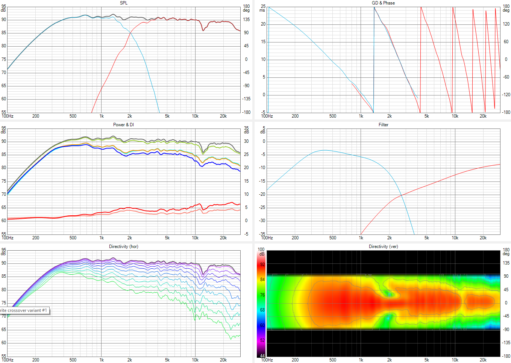
Task: Click the '68' value on the color scale
Action: click(262, 310)
